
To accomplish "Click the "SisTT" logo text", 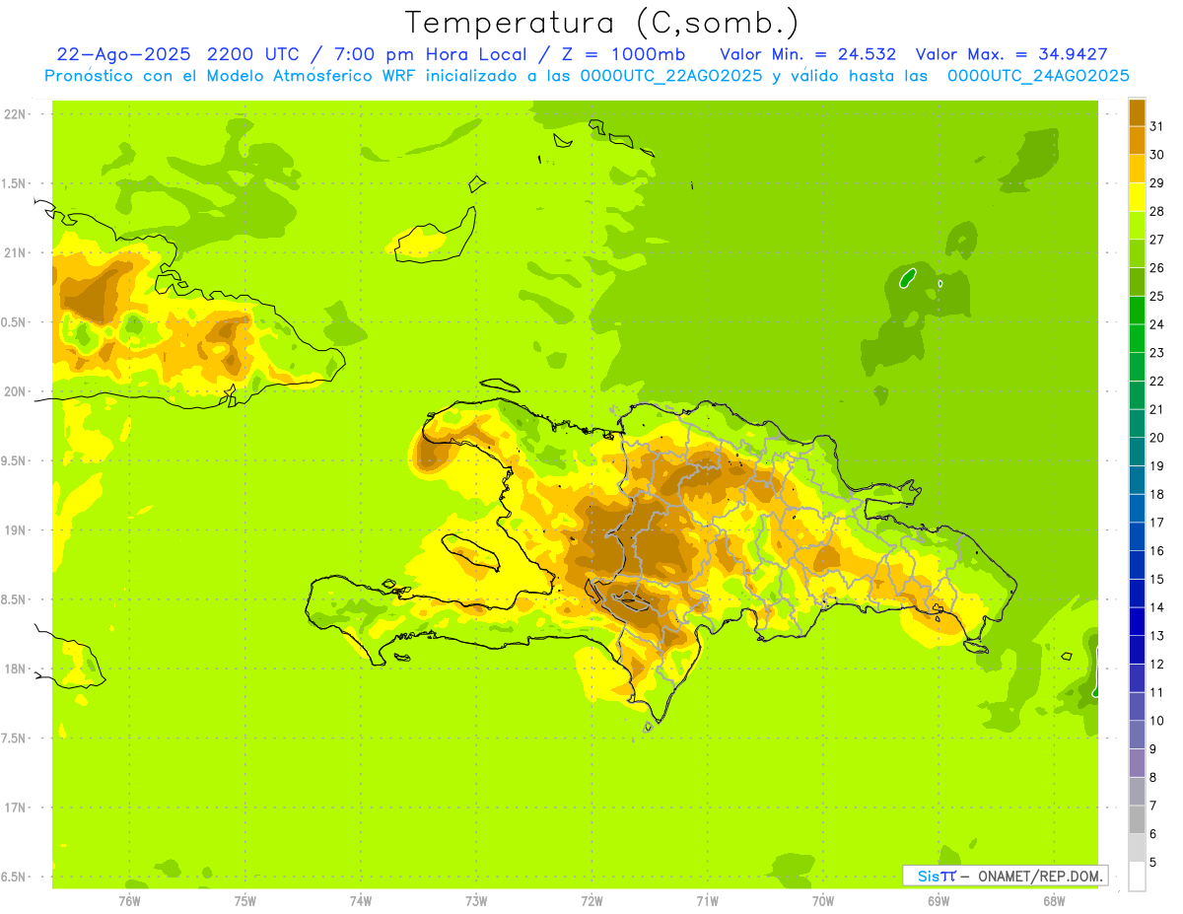I will [936, 876].
